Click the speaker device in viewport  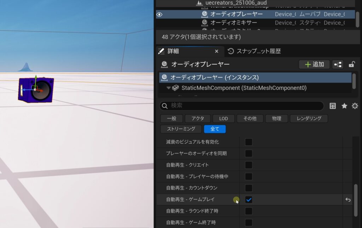[x=36, y=90]
